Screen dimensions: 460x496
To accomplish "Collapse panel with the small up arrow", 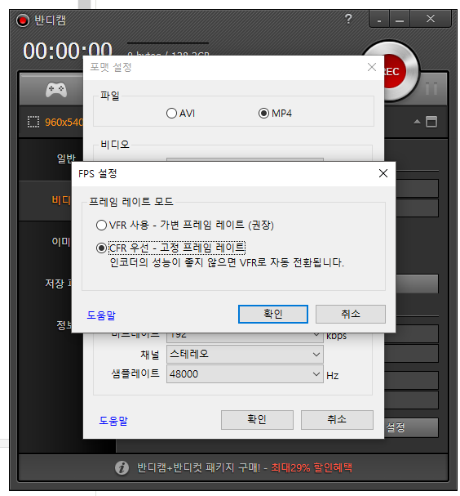I will tap(417, 122).
